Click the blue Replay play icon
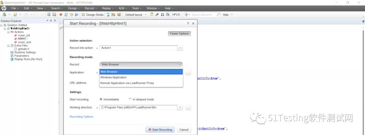The height and width of the screenshot is (135, 365). pos(77,15)
